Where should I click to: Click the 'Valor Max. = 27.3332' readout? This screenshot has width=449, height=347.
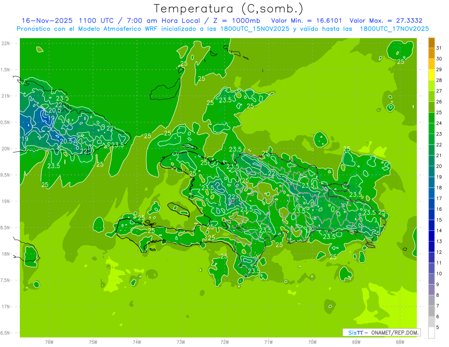(x=386, y=21)
